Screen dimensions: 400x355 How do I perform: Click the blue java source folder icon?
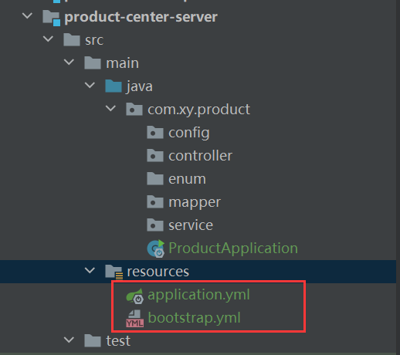[x=114, y=86]
